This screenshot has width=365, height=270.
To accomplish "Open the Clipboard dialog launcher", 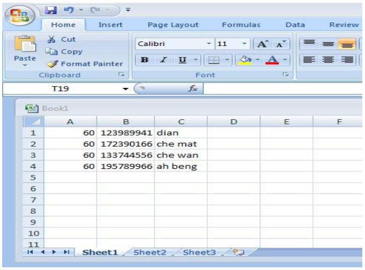I will pos(121,74).
